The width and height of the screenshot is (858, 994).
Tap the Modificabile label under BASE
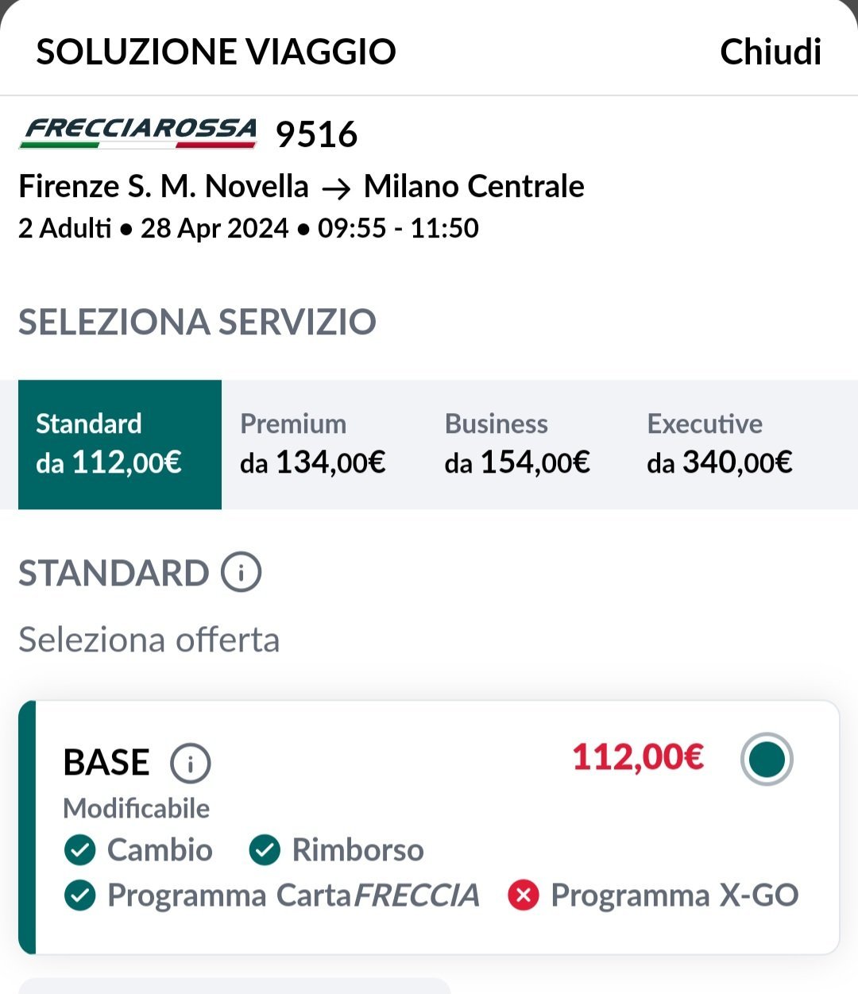137,808
